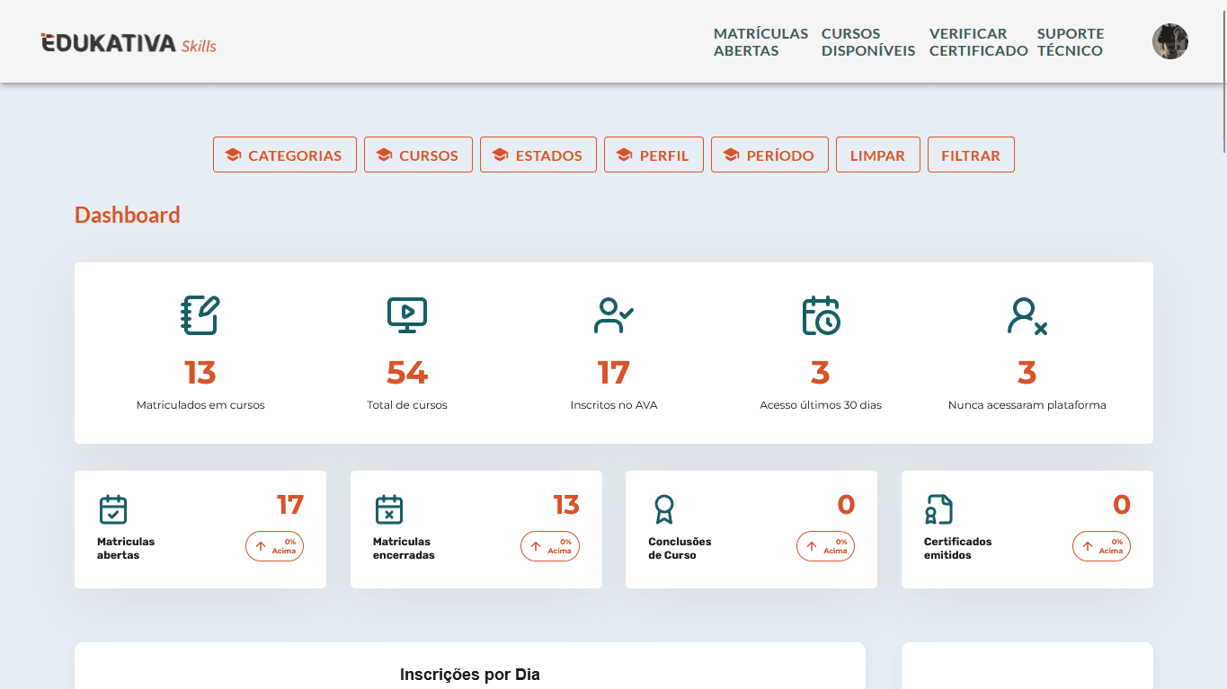Apply filters with the Filtrar button
Screen dimensions: 1227x689
(970, 155)
